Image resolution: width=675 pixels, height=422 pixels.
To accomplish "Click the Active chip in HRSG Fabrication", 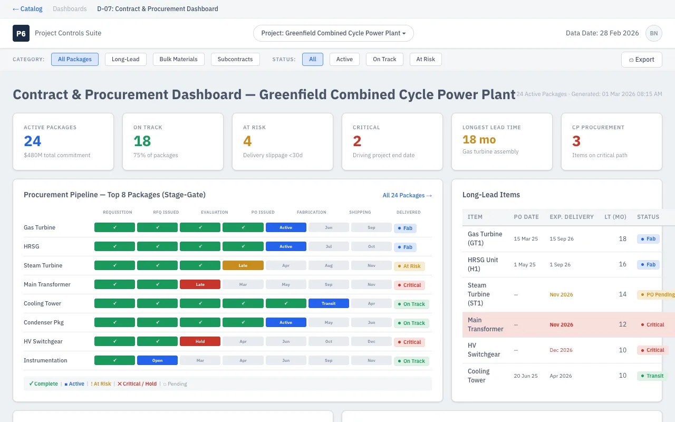I will coord(286,246).
